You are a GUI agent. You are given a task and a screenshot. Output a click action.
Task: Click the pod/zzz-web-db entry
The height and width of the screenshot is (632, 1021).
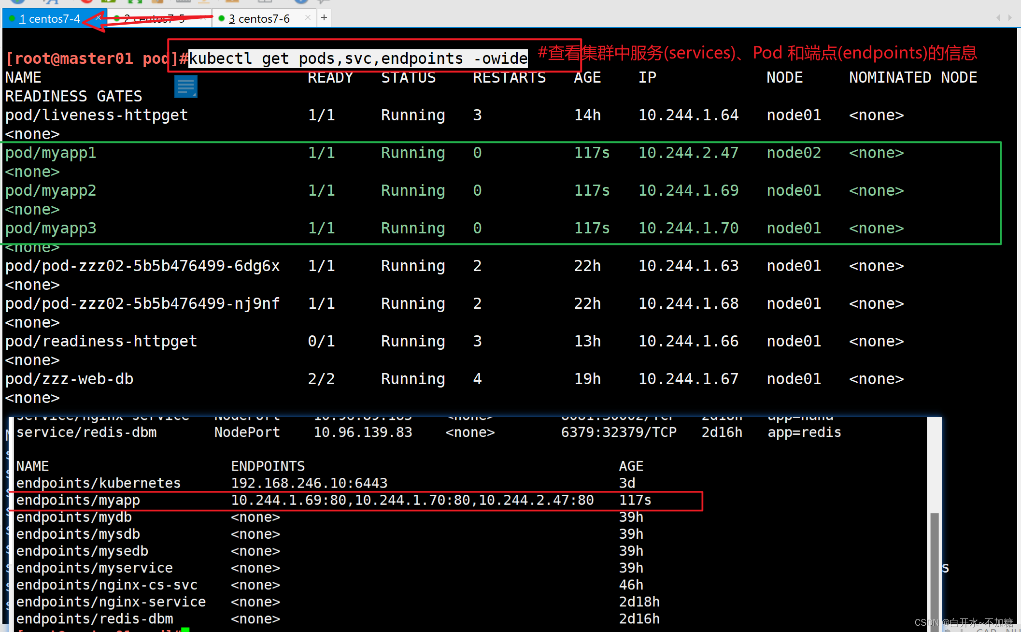pyautogui.click(x=69, y=379)
